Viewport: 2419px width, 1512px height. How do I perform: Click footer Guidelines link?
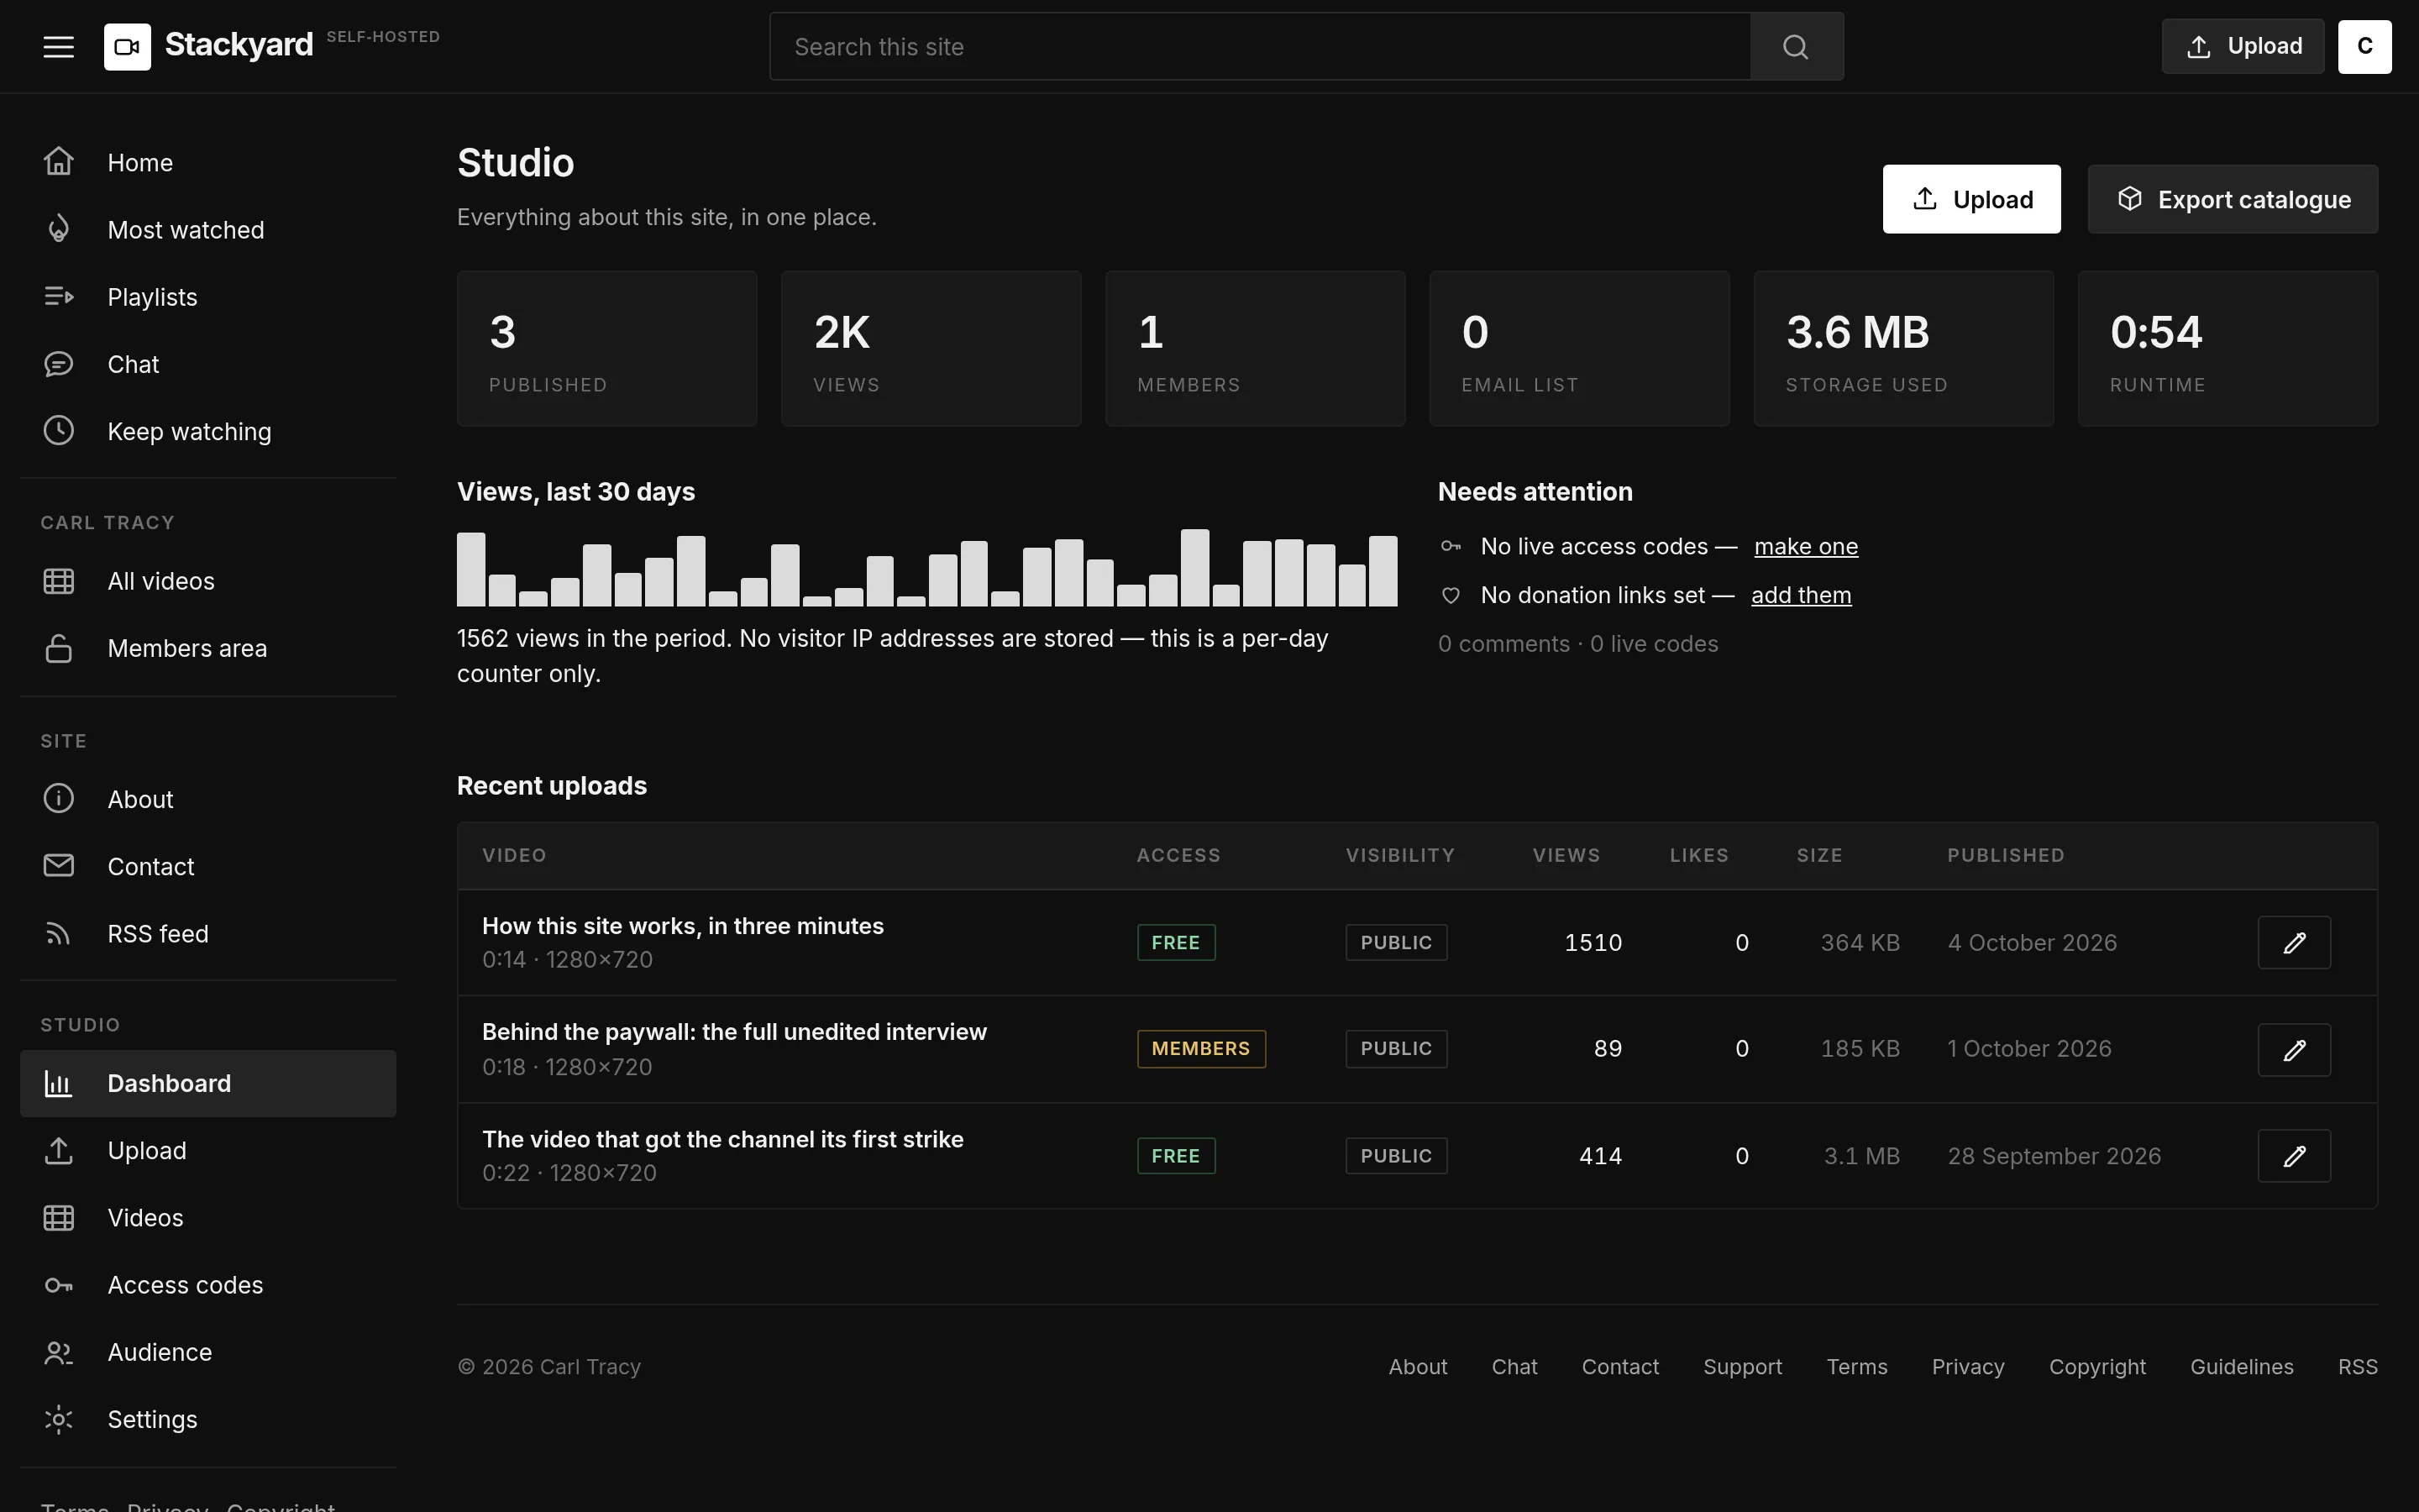[x=2241, y=1367]
